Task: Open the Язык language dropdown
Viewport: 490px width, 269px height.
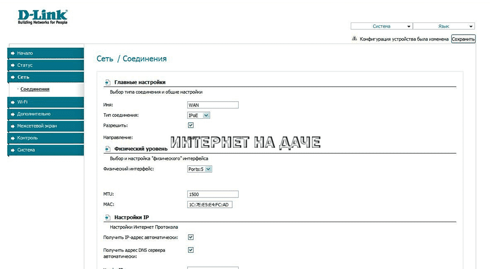Action: coord(444,26)
